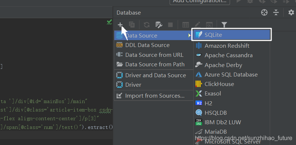Choose Exasol from the submenu
296x145 pixels.
pyautogui.click(x=232, y=94)
